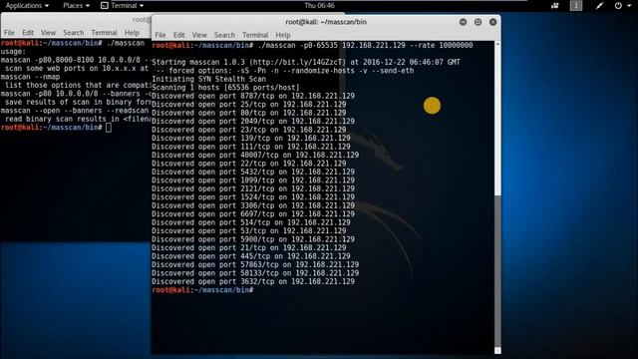Open View menu in front terminal
This screenshot has height=359, width=638.
pos(199,35)
